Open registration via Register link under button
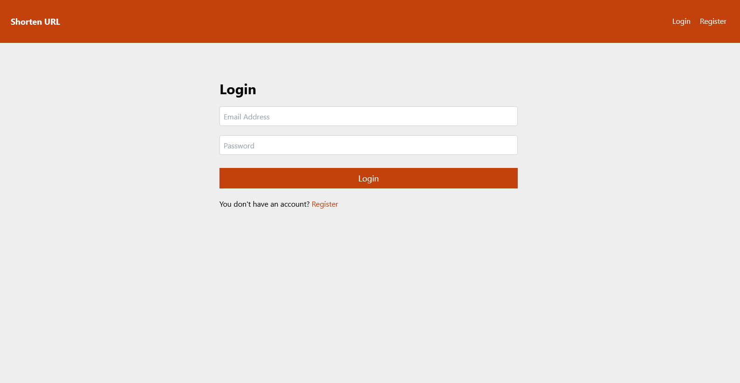This screenshot has width=740, height=383. [x=325, y=204]
